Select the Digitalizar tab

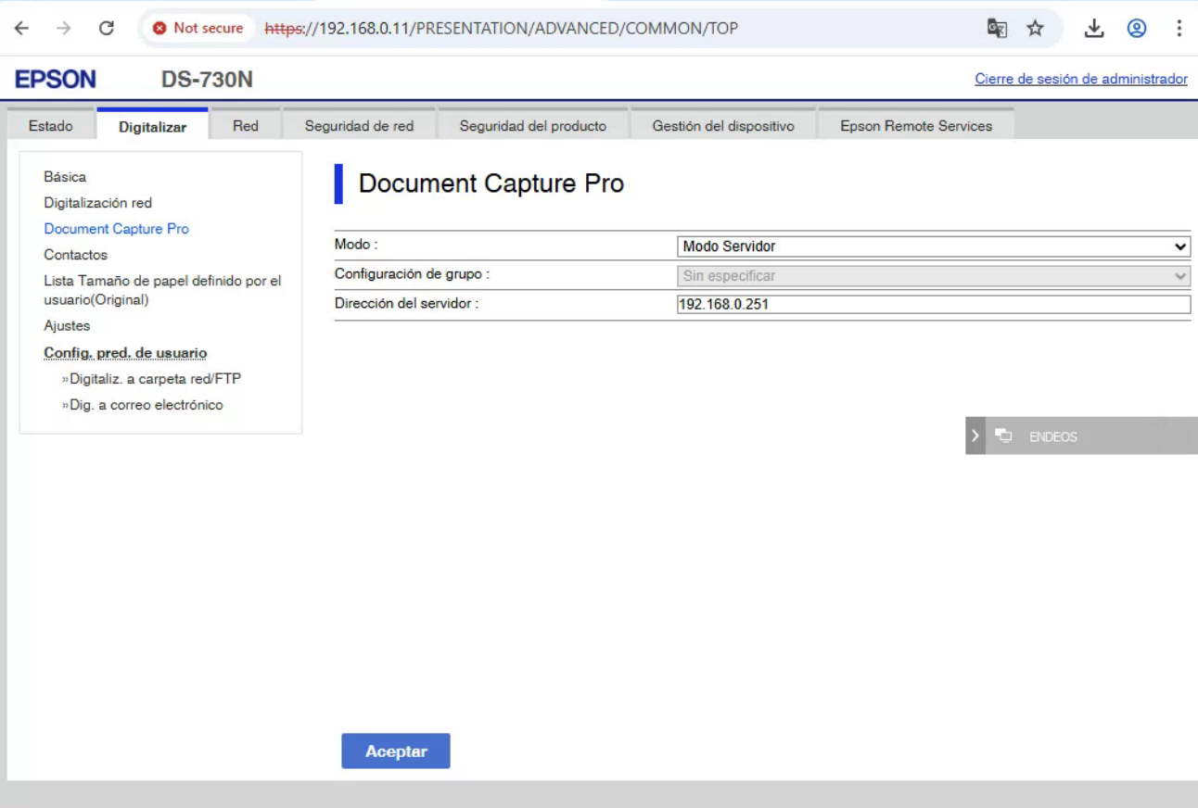152,126
